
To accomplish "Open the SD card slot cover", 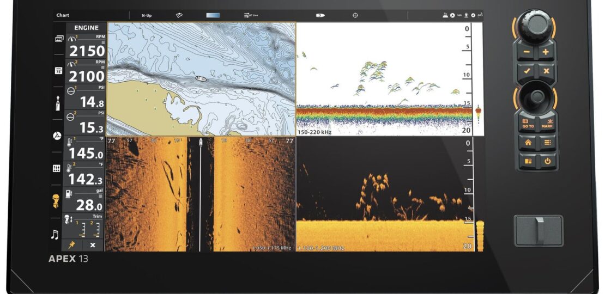I will [x=539, y=230].
